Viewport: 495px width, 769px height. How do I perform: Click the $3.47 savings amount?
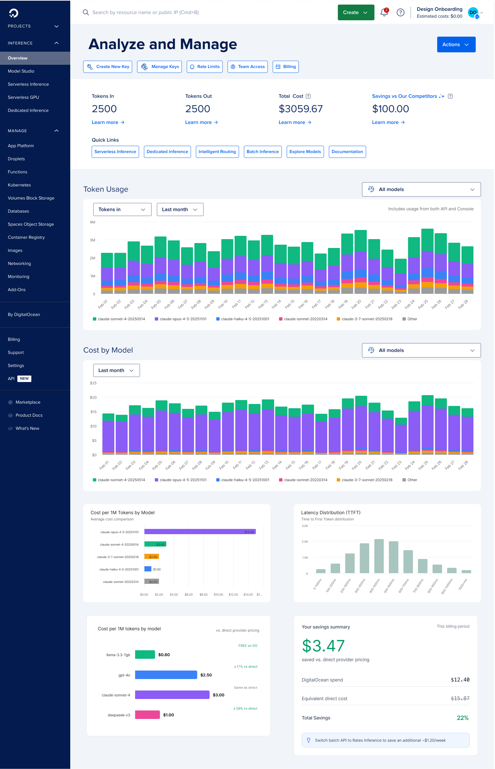point(323,646)
